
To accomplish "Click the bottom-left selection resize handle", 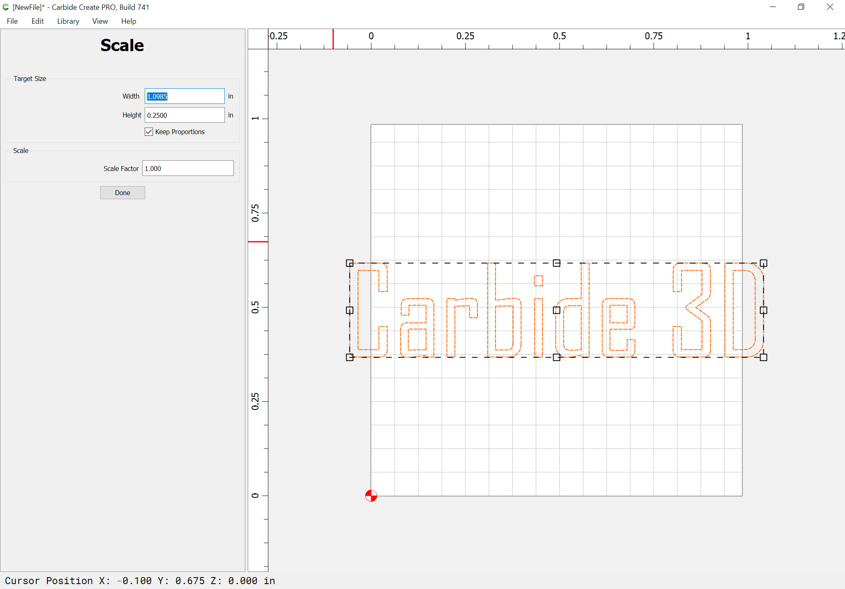I will tap(350, 357).
